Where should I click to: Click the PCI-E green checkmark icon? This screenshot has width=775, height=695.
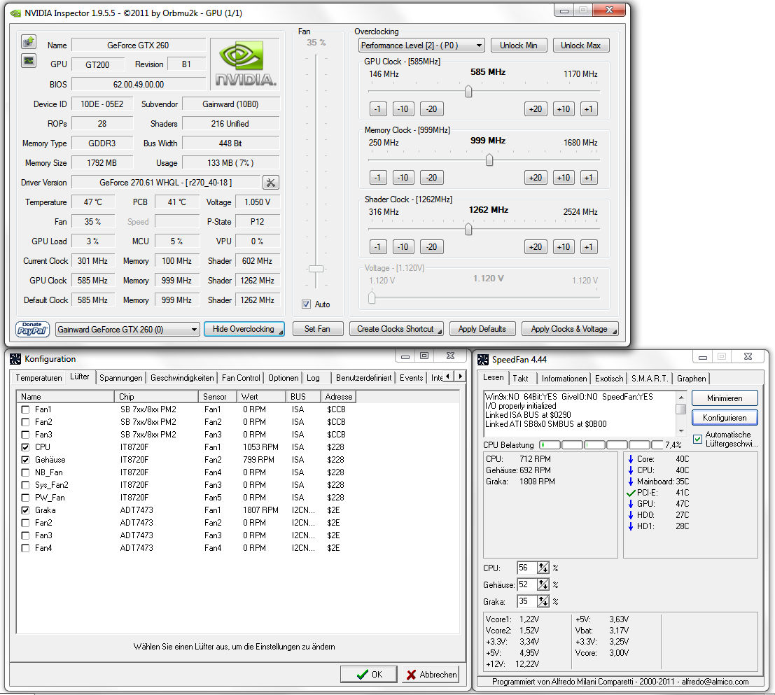point(631,493)
